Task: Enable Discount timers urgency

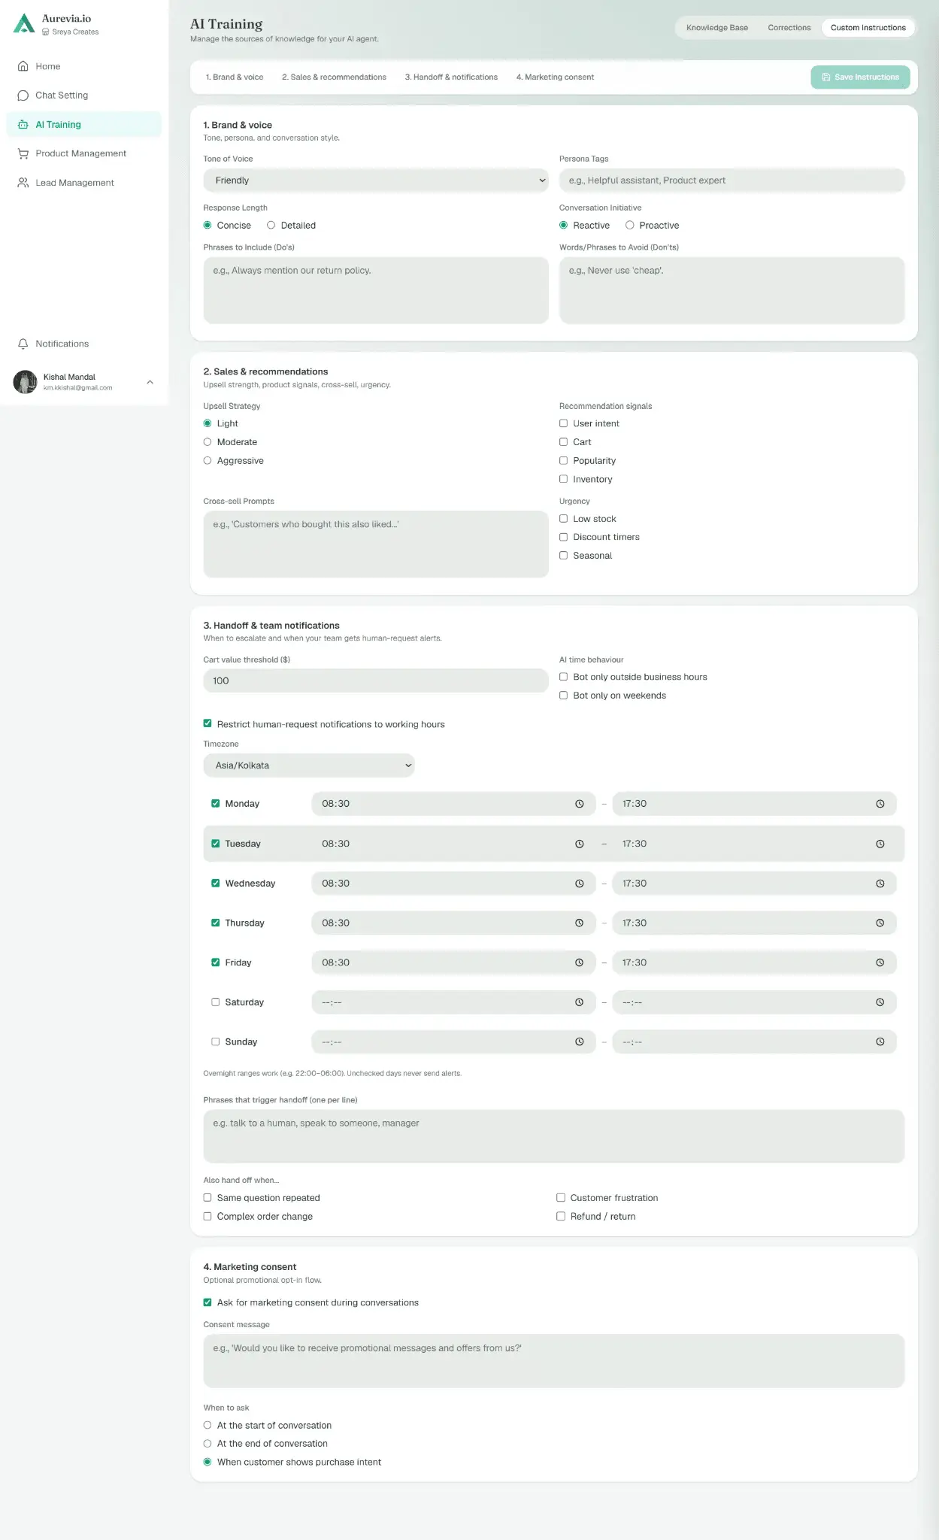Action: point(564,537)
